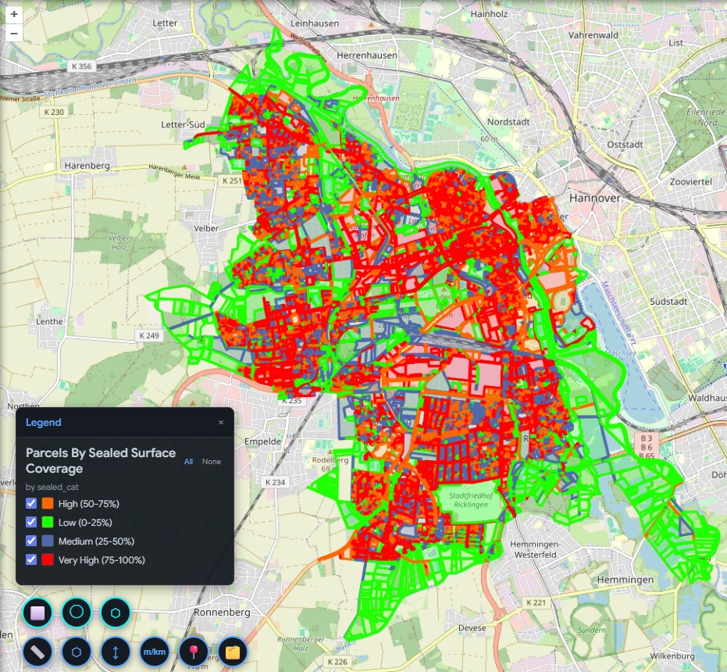The image size is (727, 672).
Task: Activate the blue polygon area measure tool
Action: (x=77, y=652)
